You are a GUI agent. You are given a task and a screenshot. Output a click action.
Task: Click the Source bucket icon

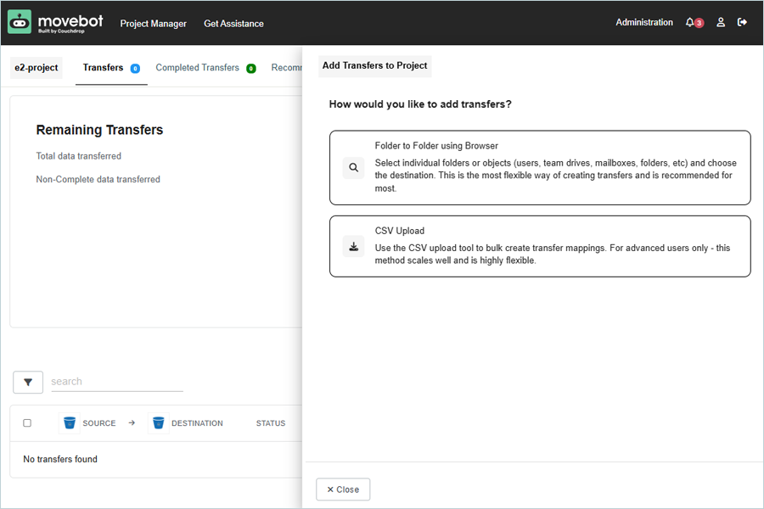coord(70,423)
